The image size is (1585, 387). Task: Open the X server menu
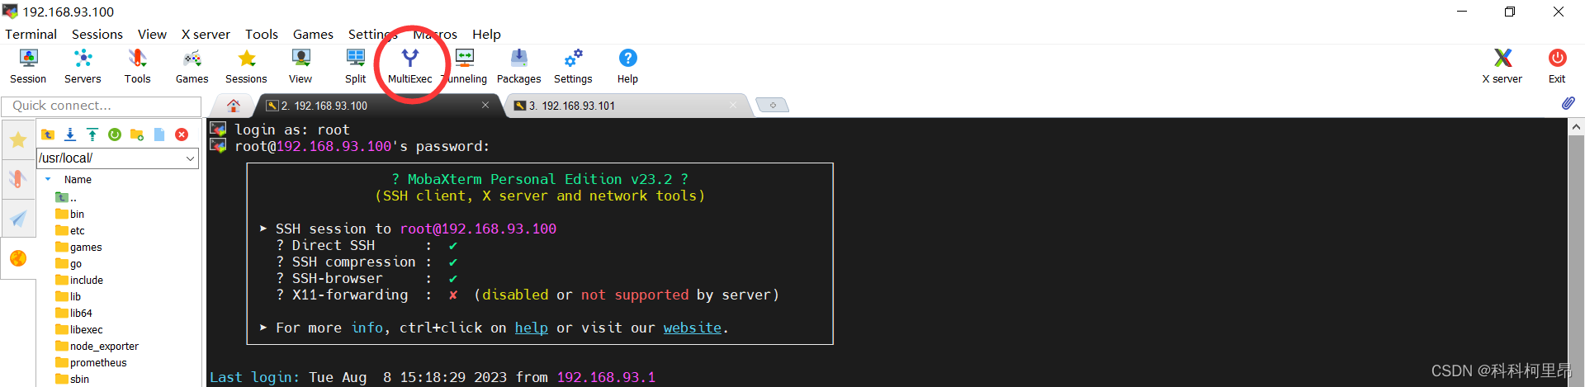click(x=206, y=34)
